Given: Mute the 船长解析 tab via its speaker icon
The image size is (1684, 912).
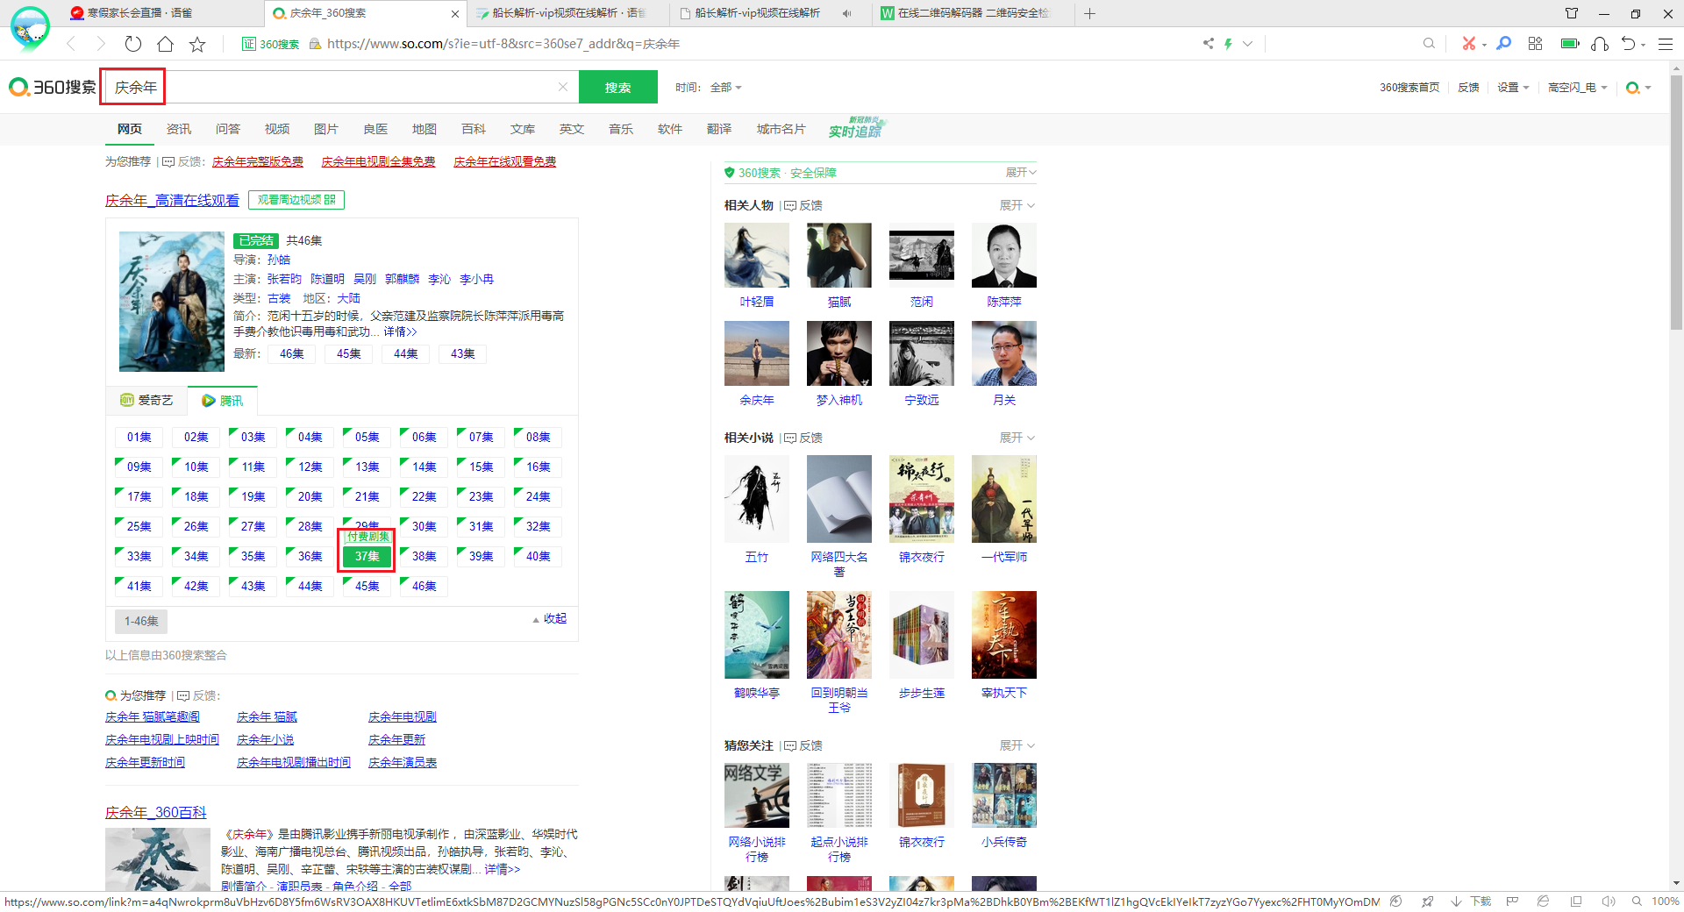Looking at the screenshot, I should [x=846, y=13].
